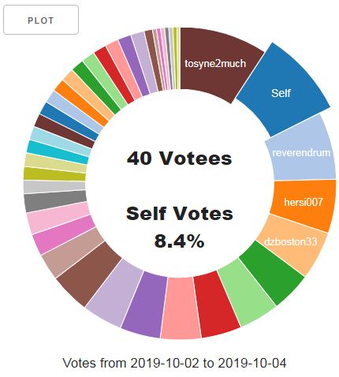Click the Self Votes 8.4% center text
Viewport: 339px width, 377px height.
180,226
